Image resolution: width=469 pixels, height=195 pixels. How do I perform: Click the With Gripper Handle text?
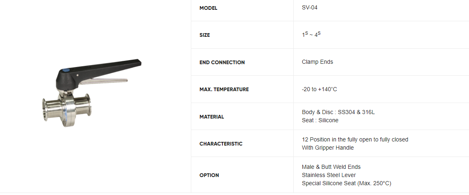click(328, 148)
